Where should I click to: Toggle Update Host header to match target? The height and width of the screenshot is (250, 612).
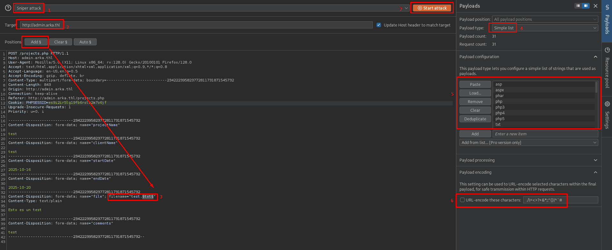[x=379, y=25]
